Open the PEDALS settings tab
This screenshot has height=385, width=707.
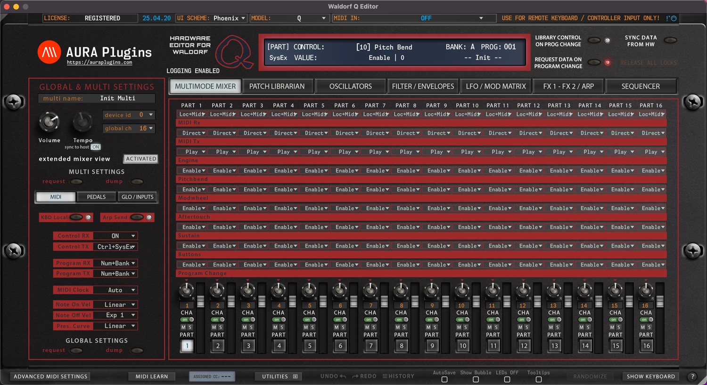96,197
